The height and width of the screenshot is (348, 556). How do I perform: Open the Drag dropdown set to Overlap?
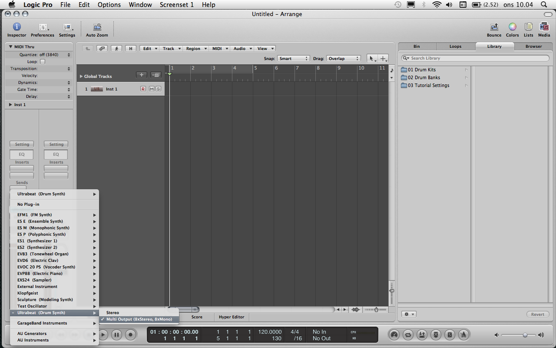(x=344, y=58)
